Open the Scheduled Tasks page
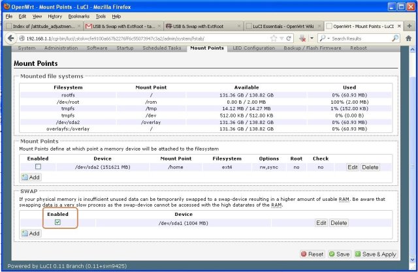Screen dimensions: 418x272 [x=163, y=48]
